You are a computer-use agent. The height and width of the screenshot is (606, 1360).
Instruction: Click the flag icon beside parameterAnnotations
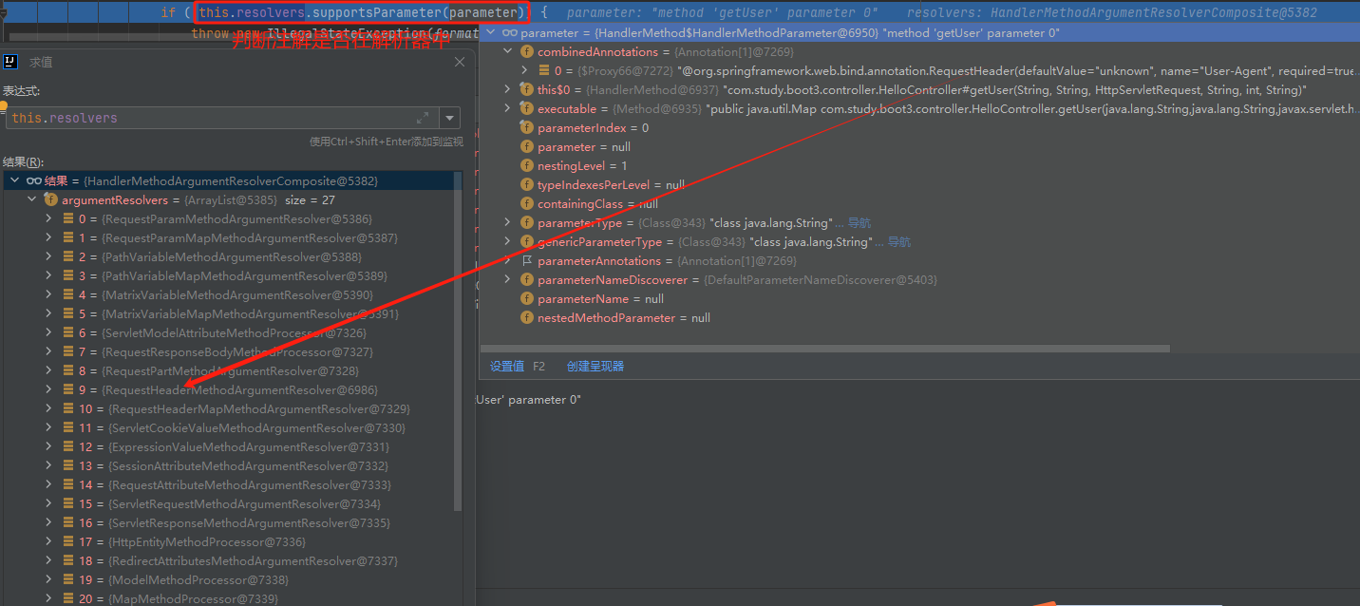click(x=527, y=260)
